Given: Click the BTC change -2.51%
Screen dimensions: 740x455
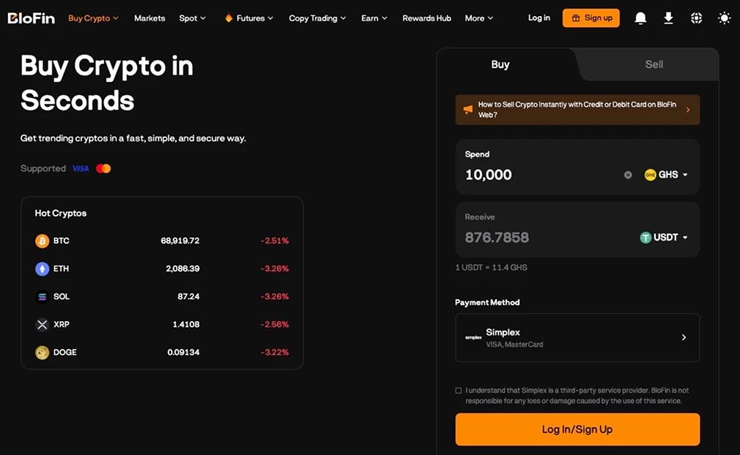Looking at the screenshot, I should 274,241.
